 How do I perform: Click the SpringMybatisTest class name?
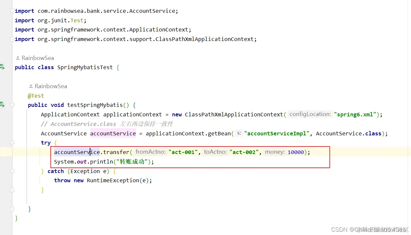coord(85,67)
